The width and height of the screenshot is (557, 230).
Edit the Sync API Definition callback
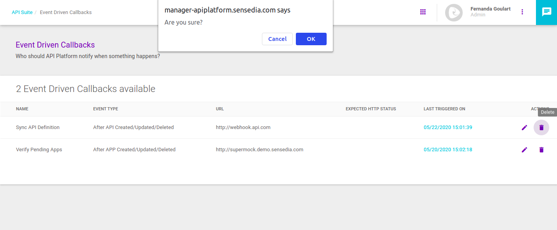[524, 127]
